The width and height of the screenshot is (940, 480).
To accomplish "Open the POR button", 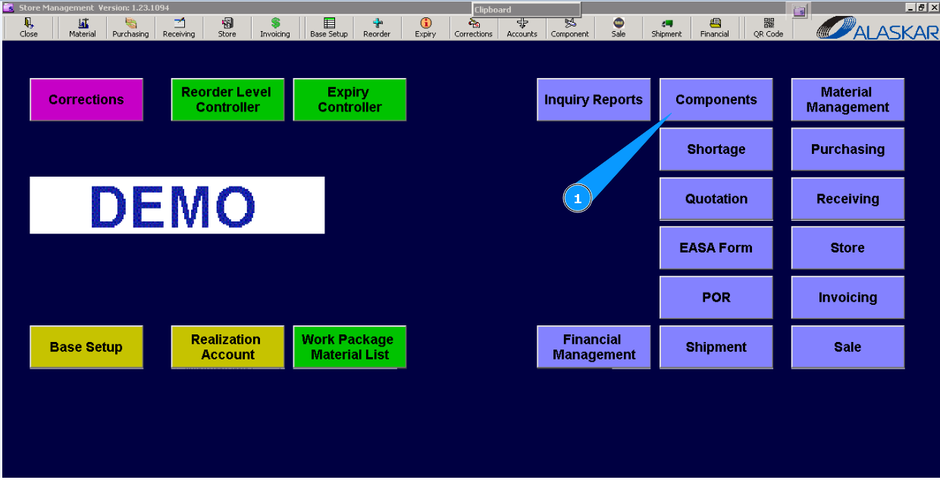I will pyautogui.click(x=716, y=297).
